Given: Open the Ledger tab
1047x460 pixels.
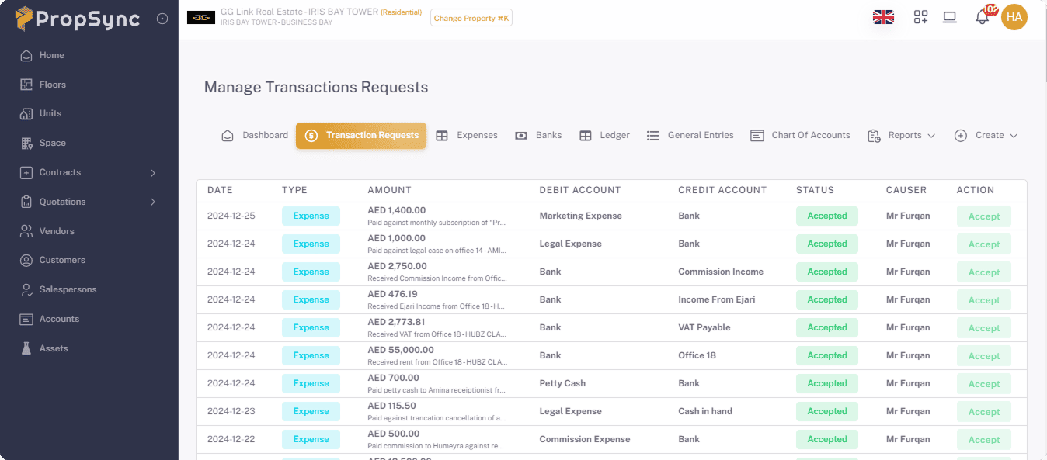Looking at the screenshot, I should (604, 135).
